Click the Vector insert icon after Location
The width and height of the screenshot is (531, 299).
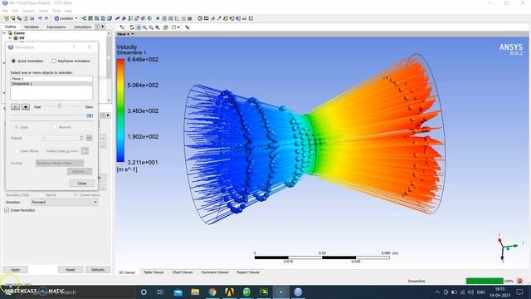point(84,18)
